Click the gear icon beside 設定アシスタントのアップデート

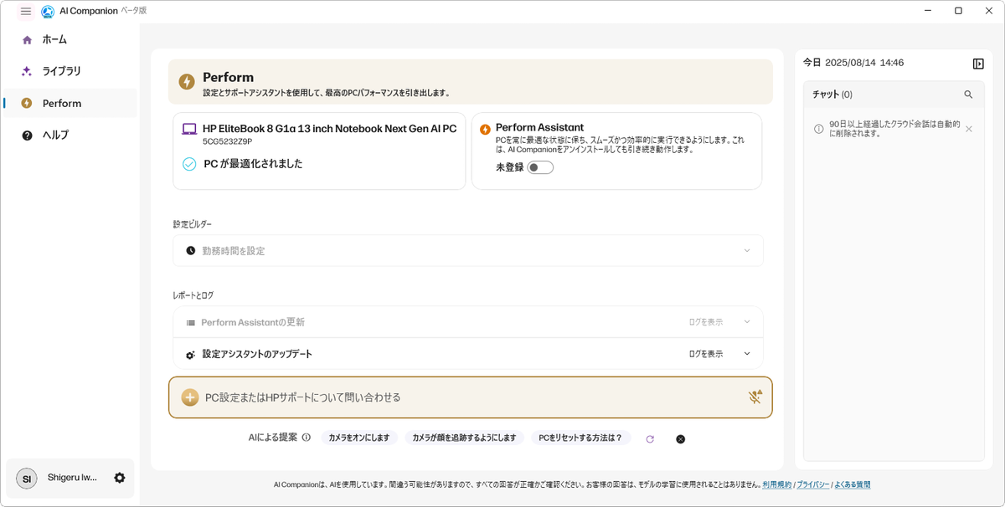[191, 355]
